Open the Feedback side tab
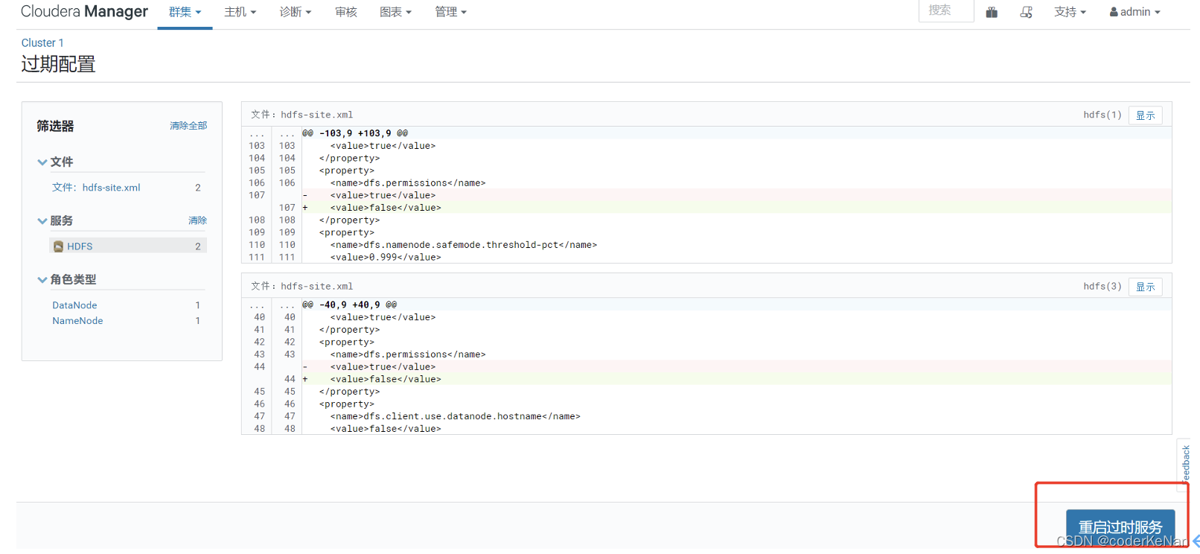This screenshot has height=554, width=1200. tap(1185, 465)
